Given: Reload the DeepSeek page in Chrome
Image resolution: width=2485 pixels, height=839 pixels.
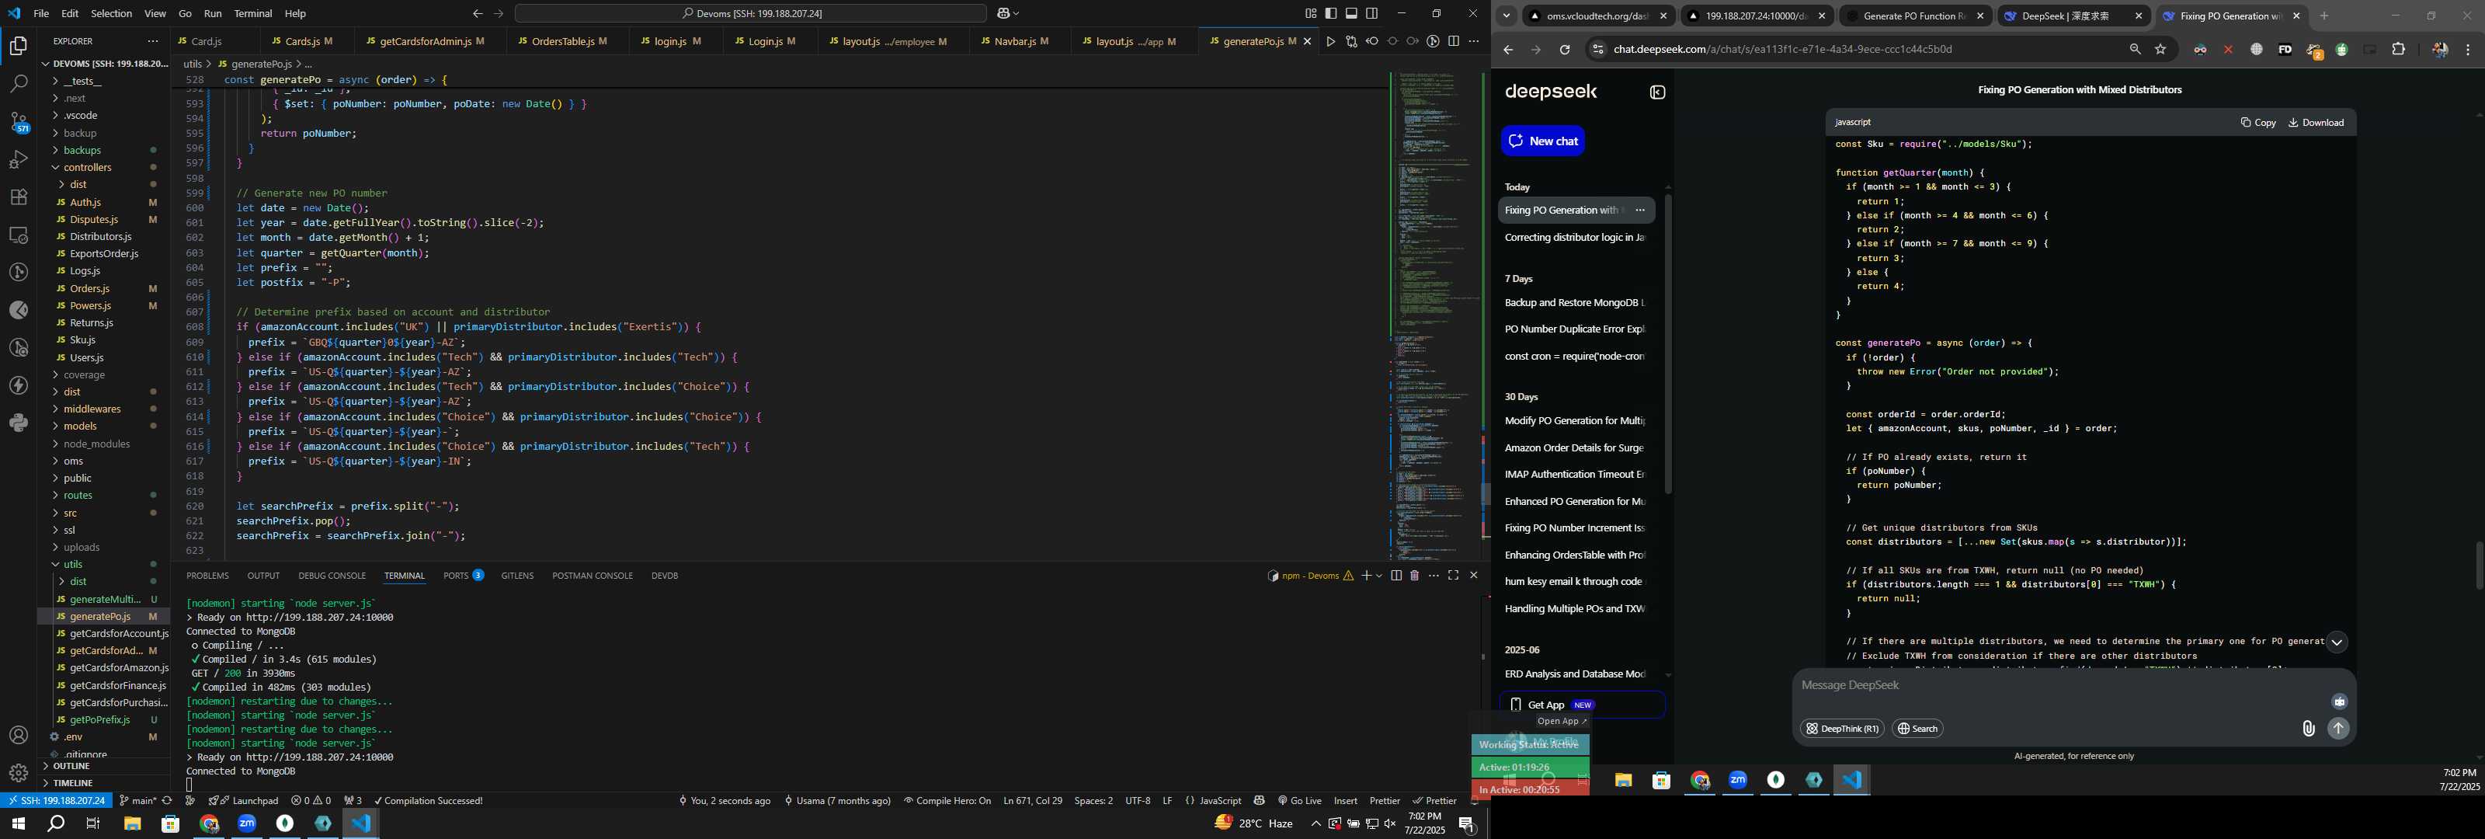Looking at the screenshot, I should 1565,49.
